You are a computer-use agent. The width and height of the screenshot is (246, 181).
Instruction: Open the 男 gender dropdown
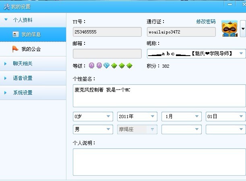[x=93, y=129]
